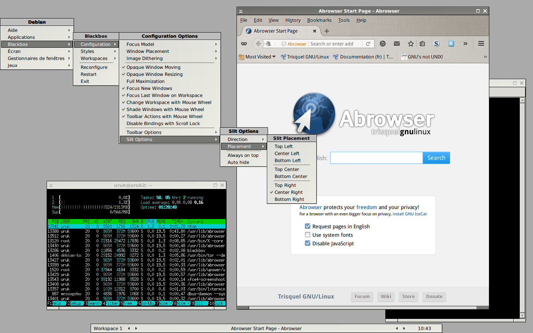Open the Documentation (fr) bookmark

pos(363,57)
